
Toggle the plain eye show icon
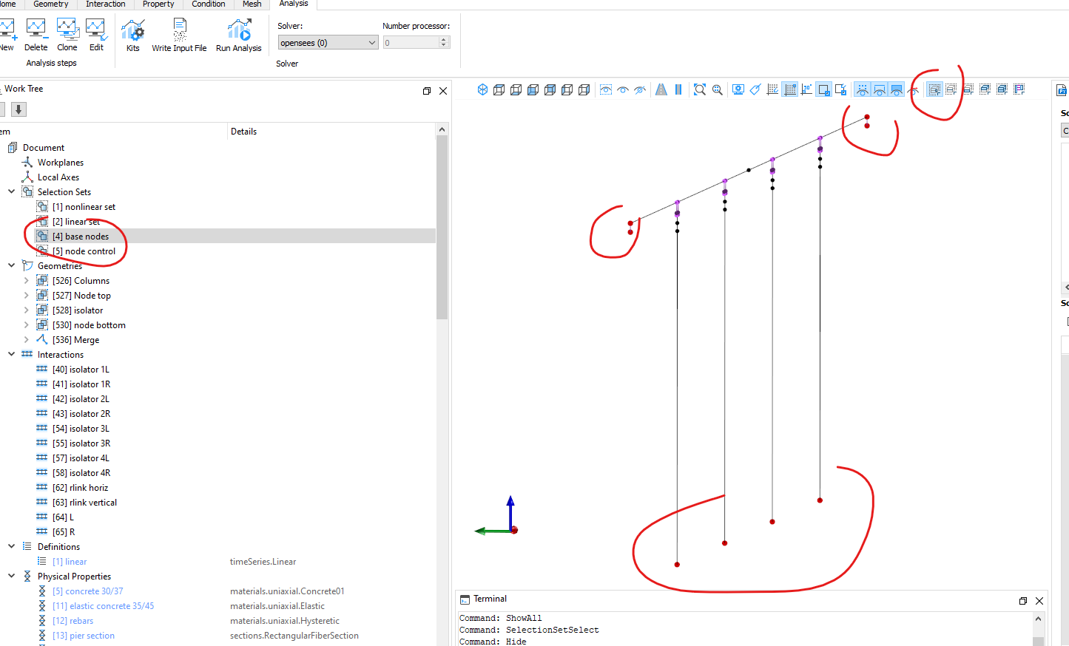[623, 89]
